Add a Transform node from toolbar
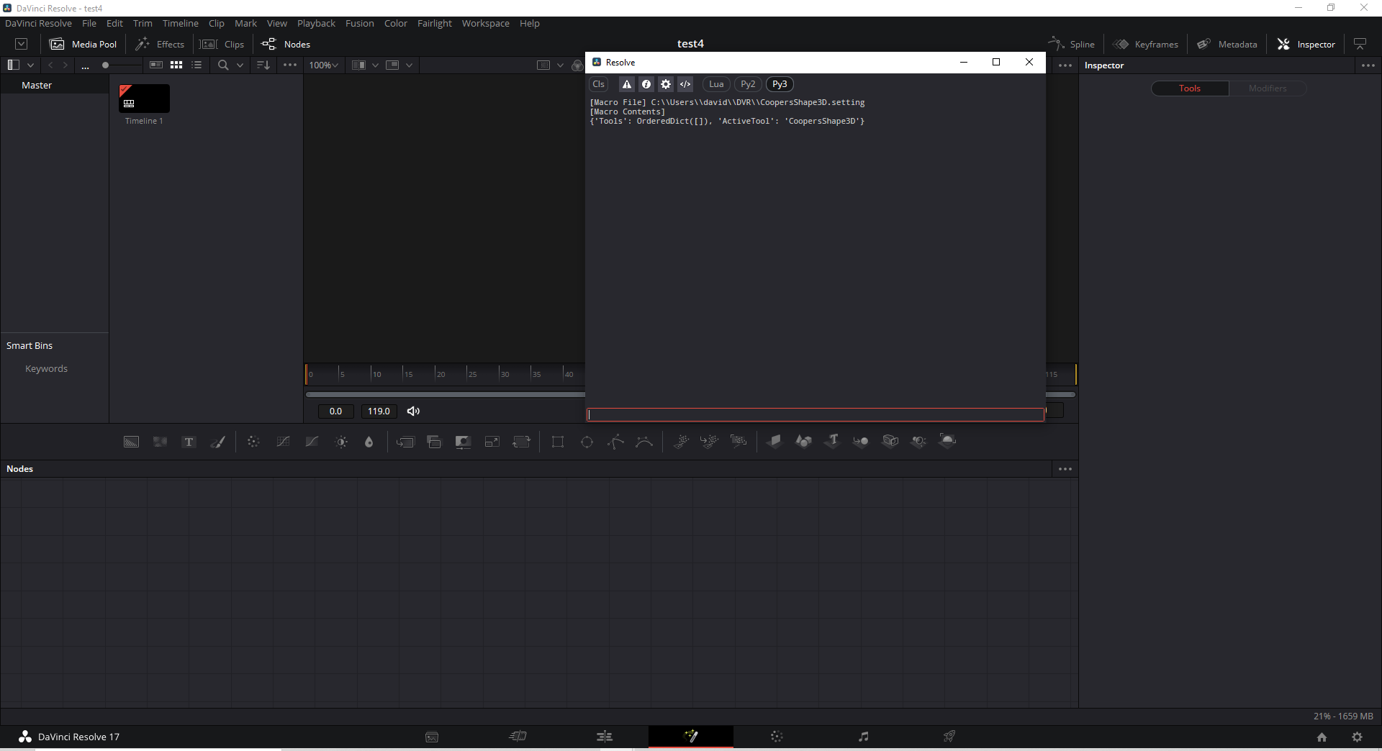This screenshot has width=1382, height=751. 521,442
